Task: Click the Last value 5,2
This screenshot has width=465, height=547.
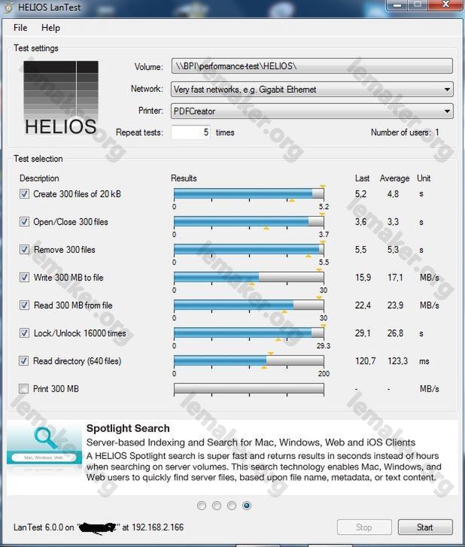Action: click(x=360, y=194)
